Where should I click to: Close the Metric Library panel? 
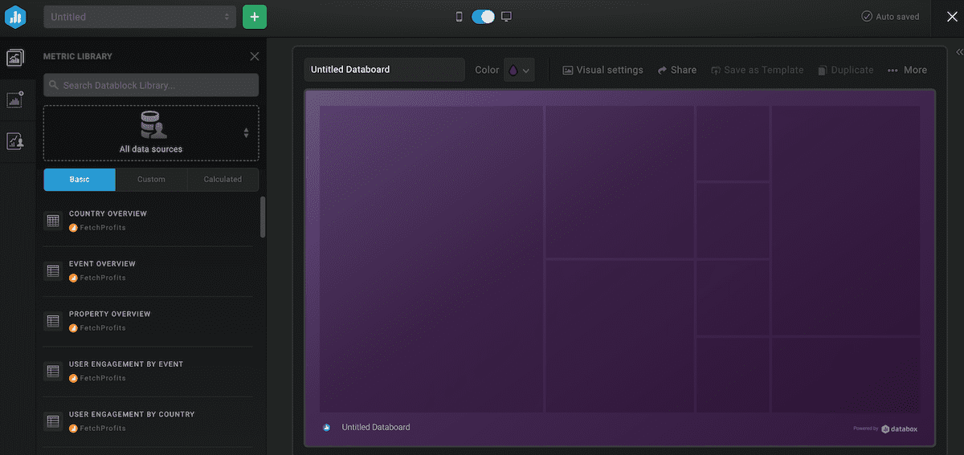click(255, 56)
